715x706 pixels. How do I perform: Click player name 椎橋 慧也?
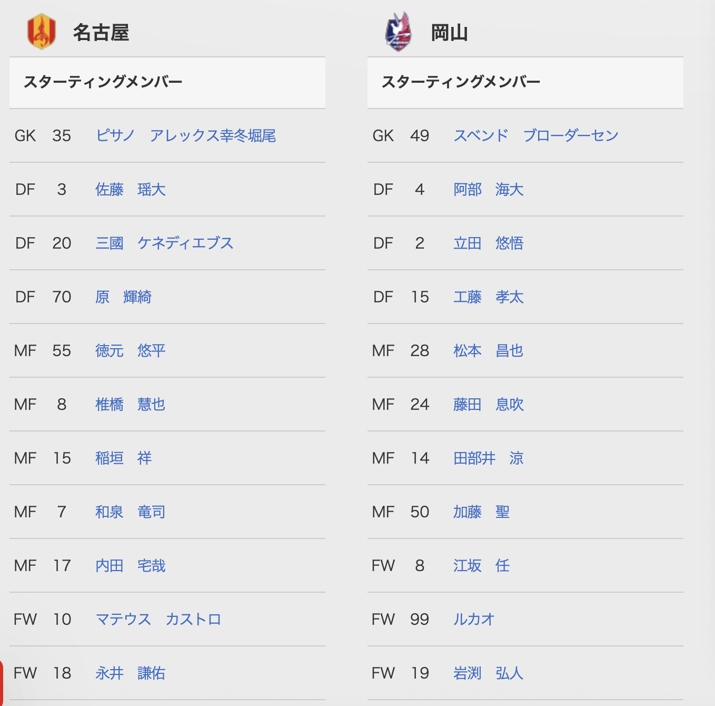pyautogui.click(x=131, y=405)
